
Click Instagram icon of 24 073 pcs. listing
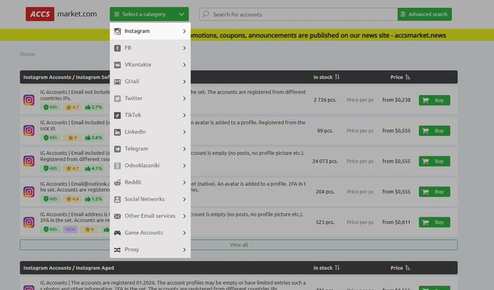click(x=29, y=161)
